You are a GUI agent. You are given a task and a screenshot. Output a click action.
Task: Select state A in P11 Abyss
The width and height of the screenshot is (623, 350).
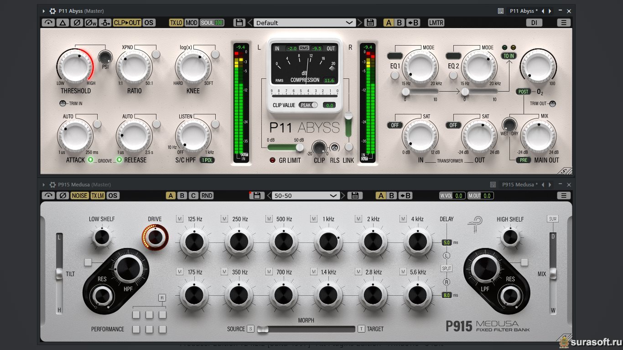389,23
